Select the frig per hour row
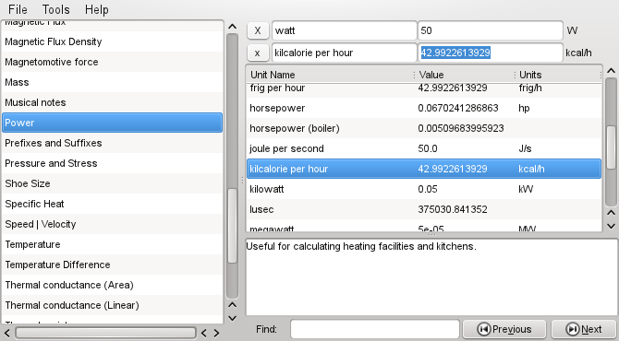The width and height of the screenshot is (619, 341). 424,89
